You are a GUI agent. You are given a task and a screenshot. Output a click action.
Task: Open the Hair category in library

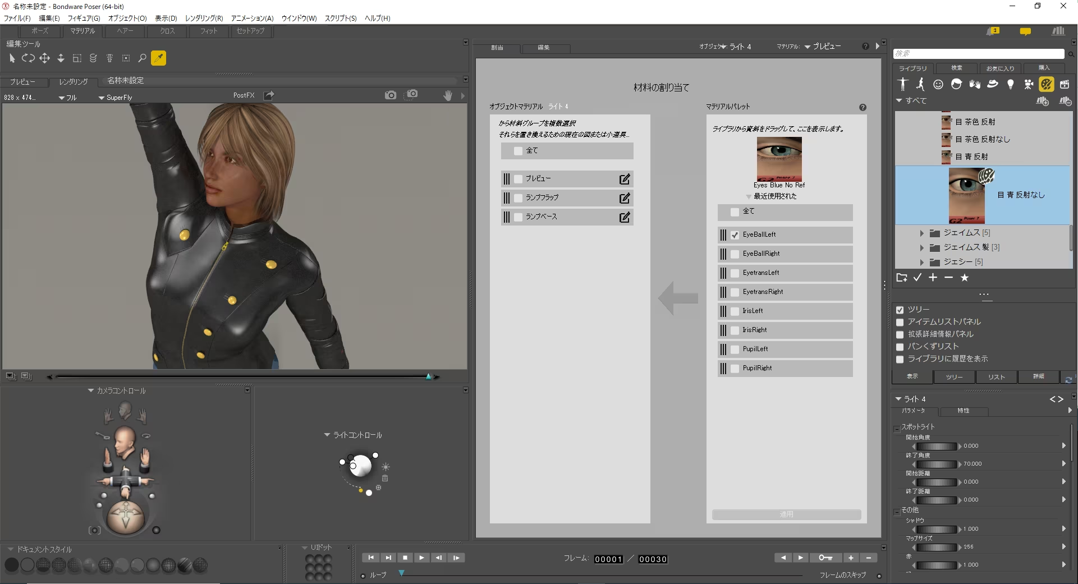956,84
